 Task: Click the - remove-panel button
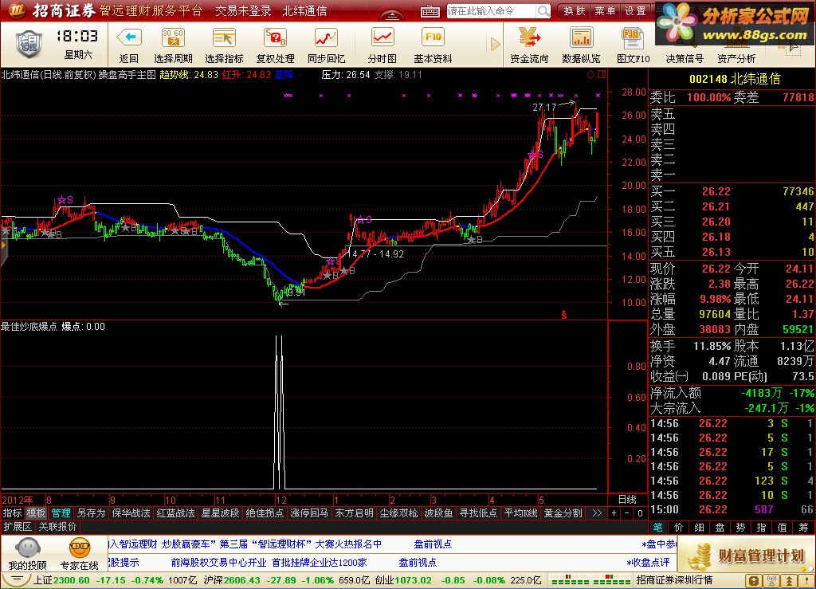627,513
